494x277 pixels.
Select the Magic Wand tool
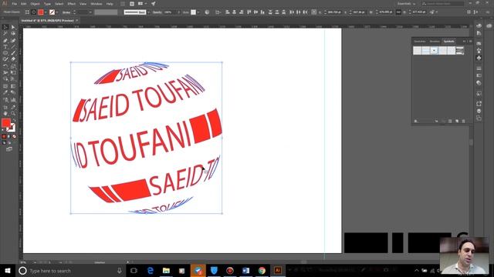coord(5,34)
